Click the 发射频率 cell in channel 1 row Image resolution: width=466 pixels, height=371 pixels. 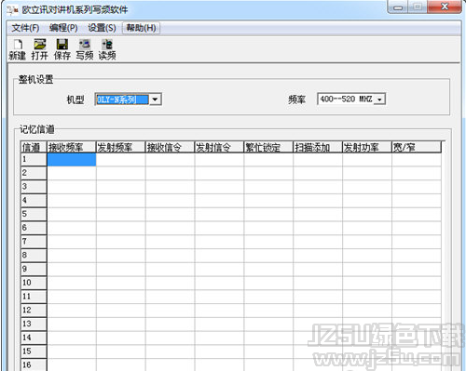coord(120,160)
